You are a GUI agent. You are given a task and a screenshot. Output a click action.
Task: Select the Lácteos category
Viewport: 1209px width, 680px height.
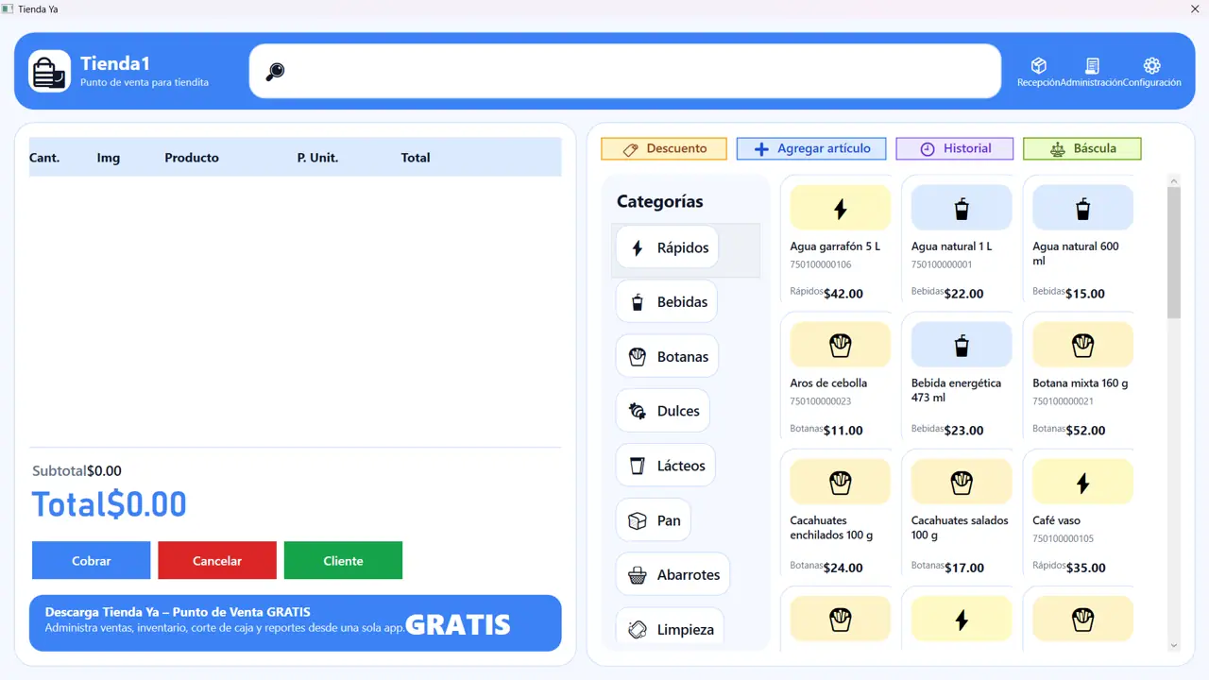[x=665, y=466]
